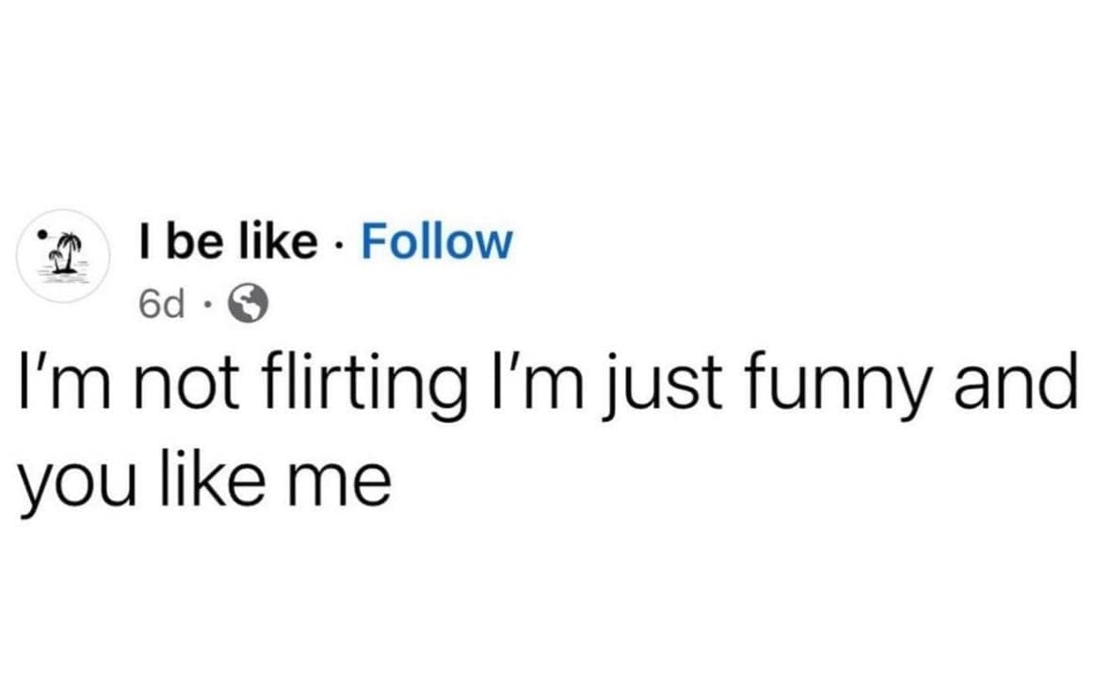
Task: Click the "6d" post timestamp
Action: (160, 301)
